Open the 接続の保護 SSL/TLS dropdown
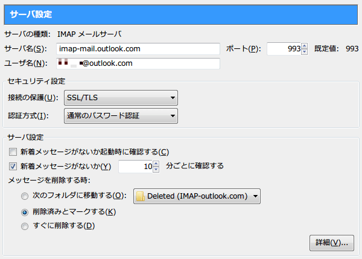 120,98
